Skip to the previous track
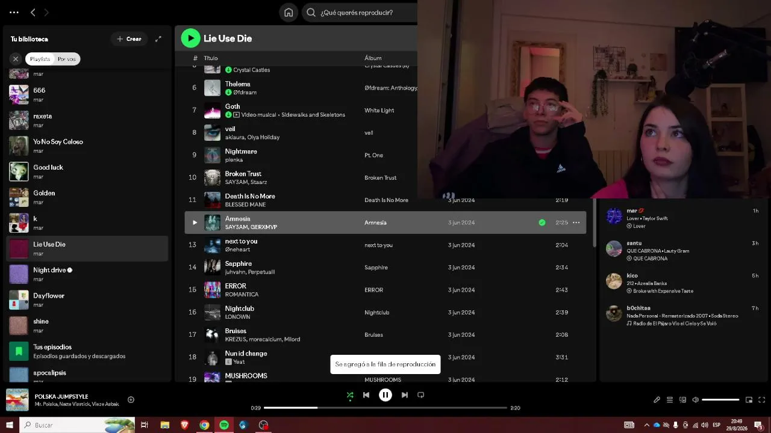This screenshot has width=771, height=433. coord(366,395)
